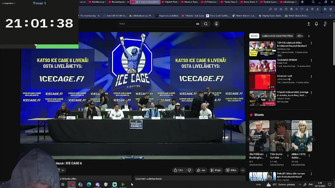Open the YouTube create/upload icon

coord(309,24)
